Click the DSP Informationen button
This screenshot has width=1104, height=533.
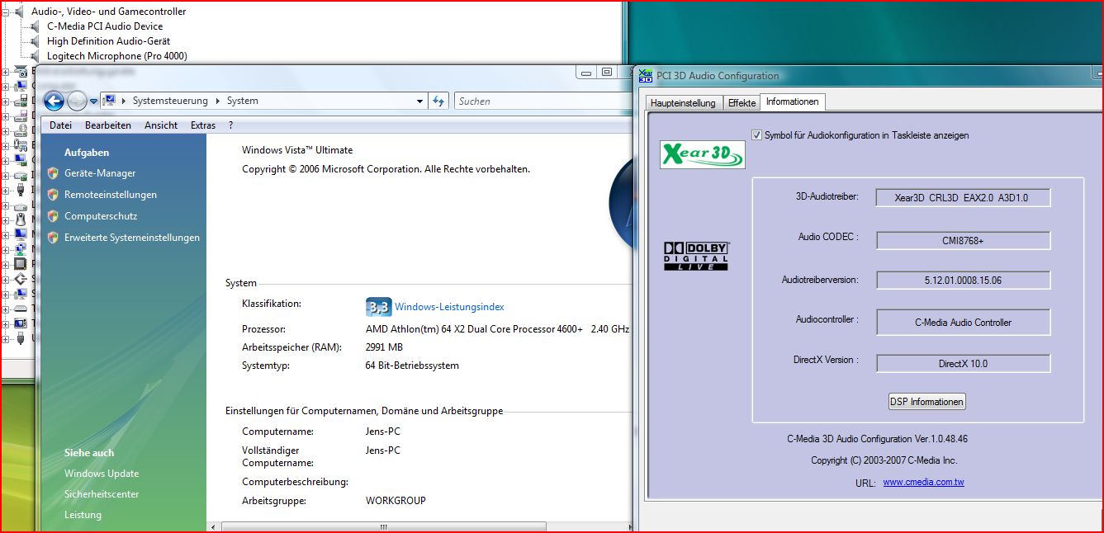(x=926, y=402)
